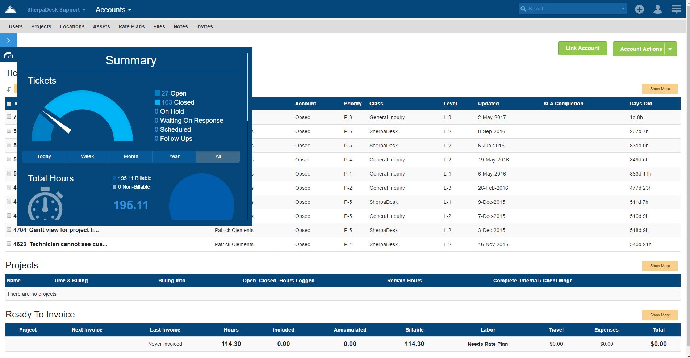The height and width of the screenshot is (358, 690).
Task: Open the Accounts dropdown menu
Action: 113,10
